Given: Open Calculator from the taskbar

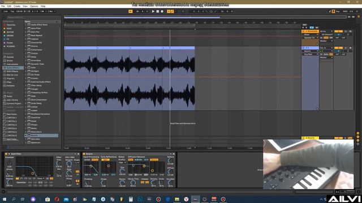Looking at the screenshot, I should [131, 199].
